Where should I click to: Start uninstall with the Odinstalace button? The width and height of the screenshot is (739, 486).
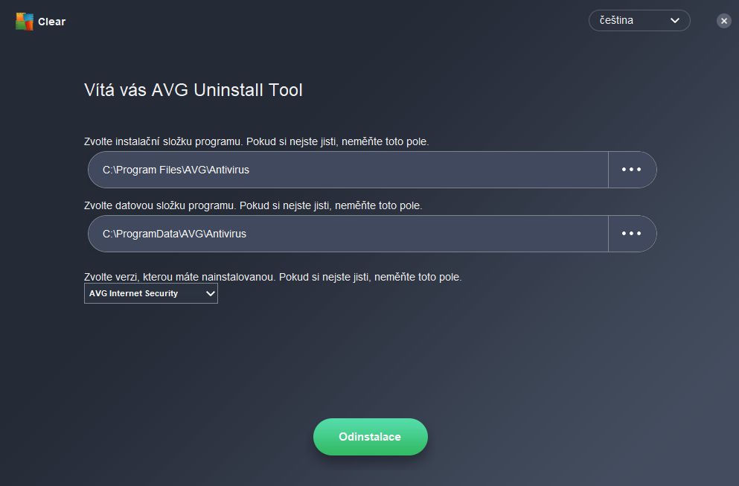pyautogui.click(x=371, y=437)
